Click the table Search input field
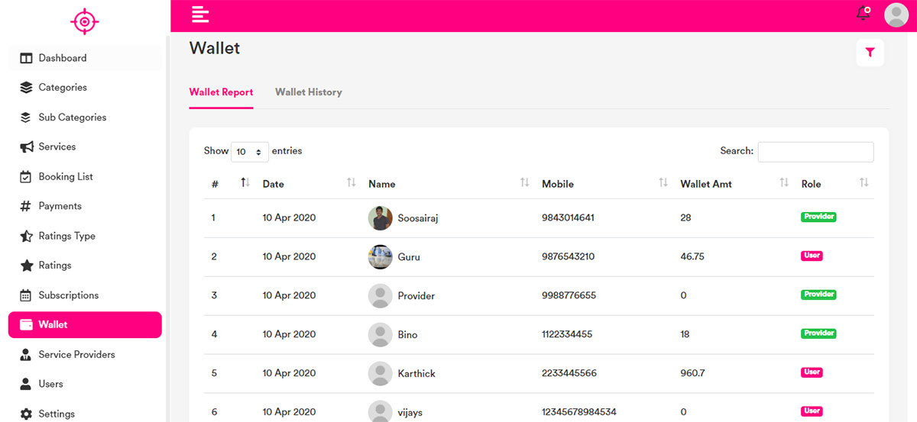This screenshot has width=917, height=422. 815,152
